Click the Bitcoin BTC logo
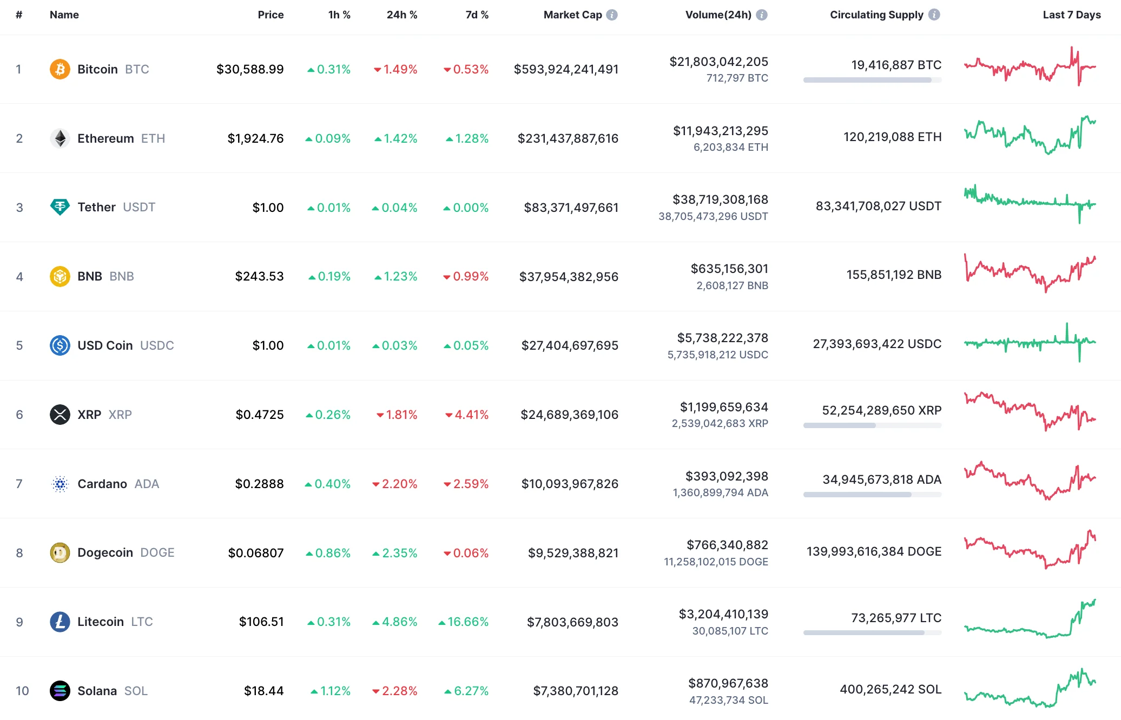Viewport: 1121px width, 720px height. tap(61, 69)
